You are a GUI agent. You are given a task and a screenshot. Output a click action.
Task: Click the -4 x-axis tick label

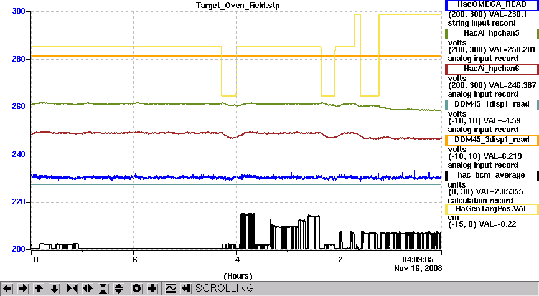(x=235, y=260)
